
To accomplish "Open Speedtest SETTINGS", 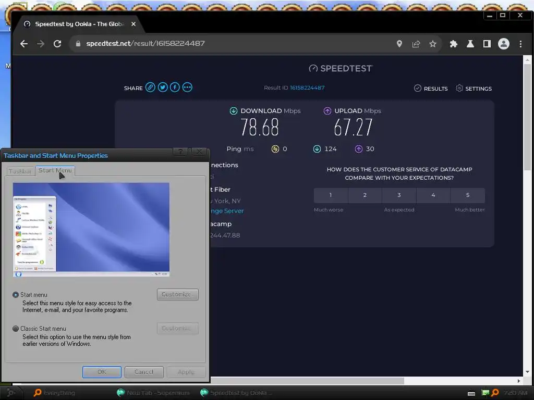I will [x=474, y=89].
